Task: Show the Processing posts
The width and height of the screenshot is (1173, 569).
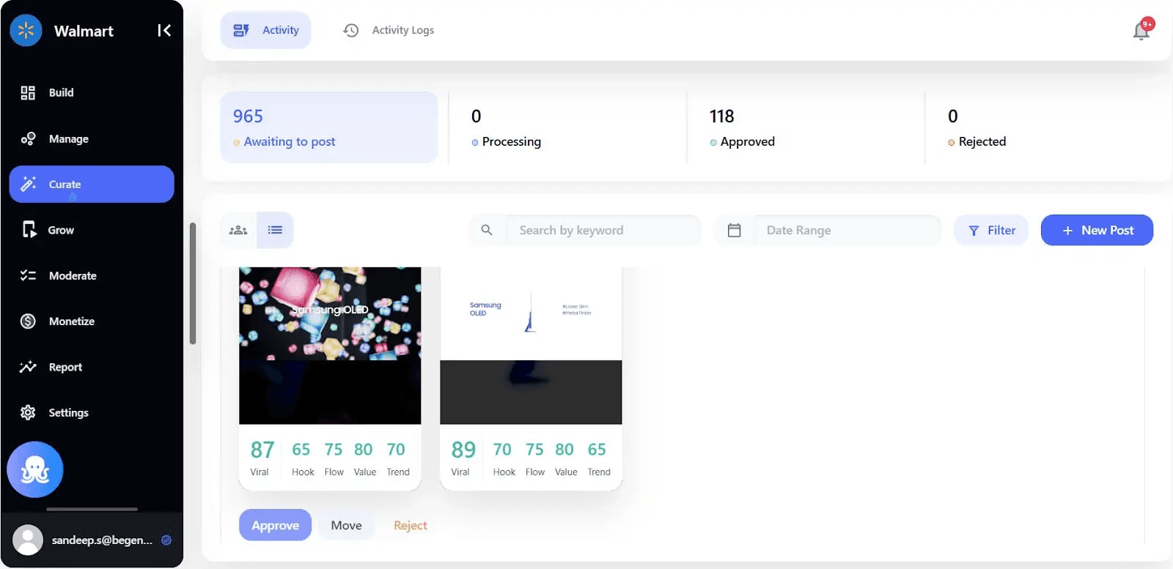Action: click(x=567, y=127)
